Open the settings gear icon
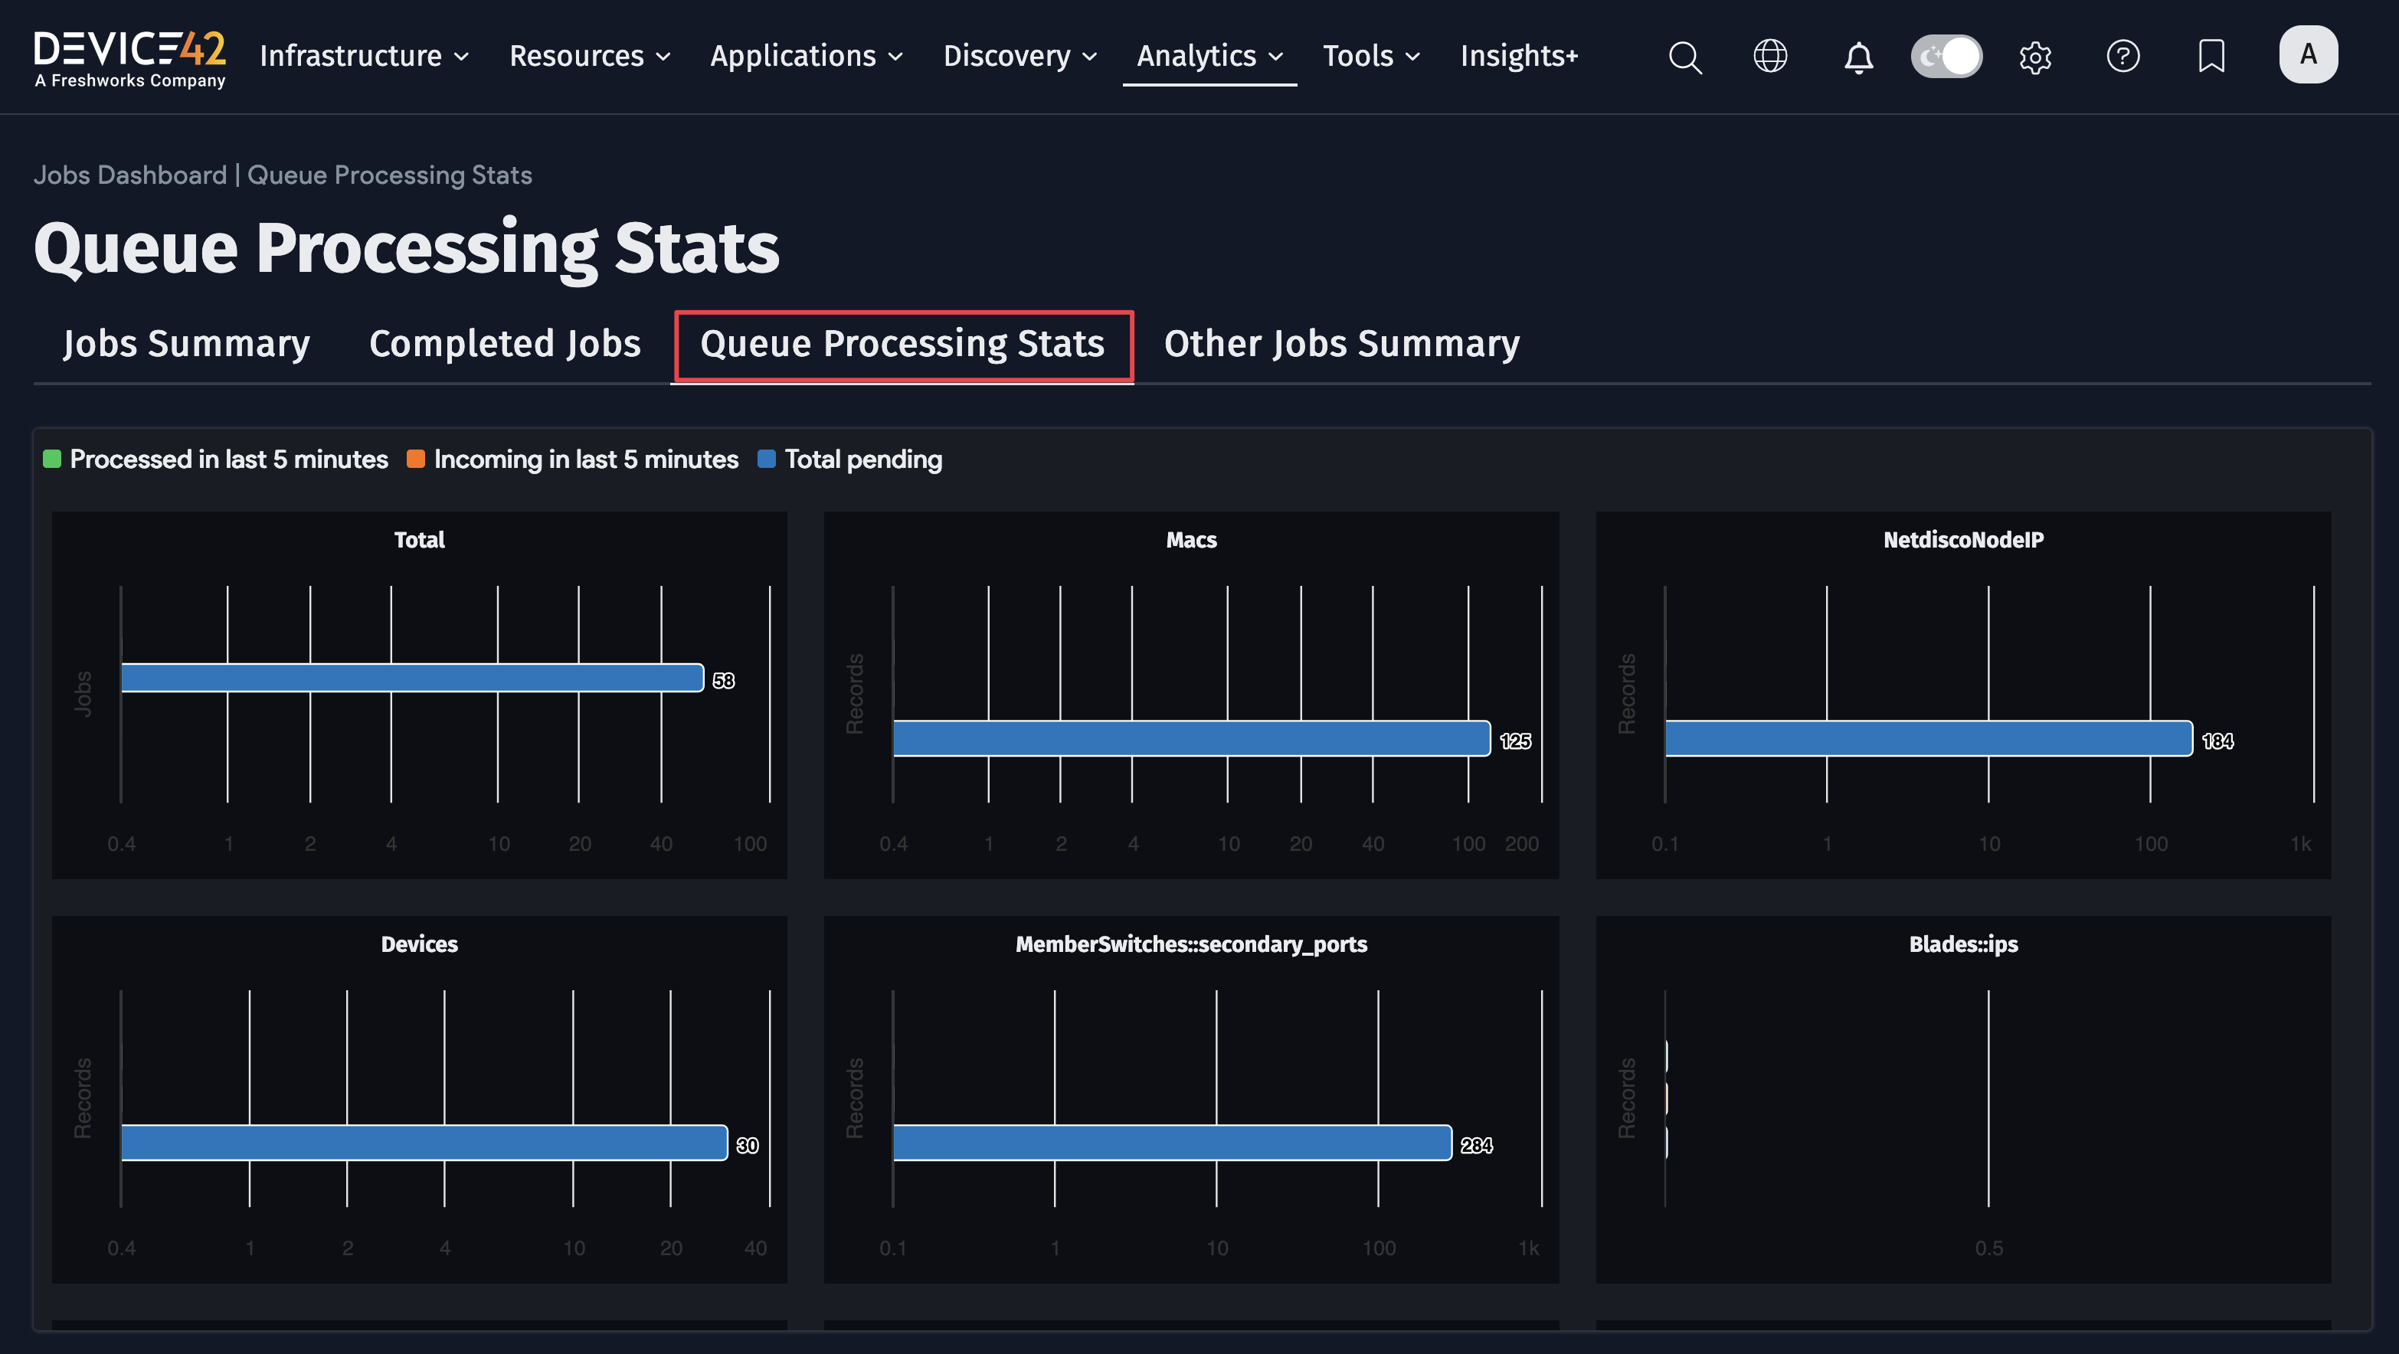The width and height of the screenshot is (2399, 1354). (x=2035, y=57)
